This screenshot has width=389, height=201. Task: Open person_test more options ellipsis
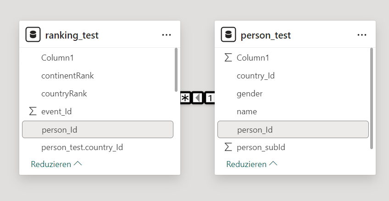[362, 35]
